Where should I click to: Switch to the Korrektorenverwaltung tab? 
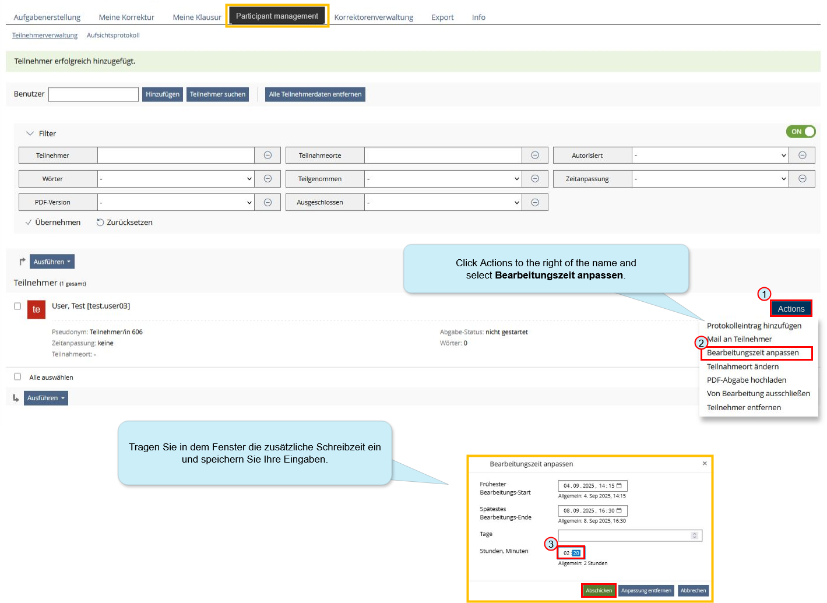click(374, 17)
